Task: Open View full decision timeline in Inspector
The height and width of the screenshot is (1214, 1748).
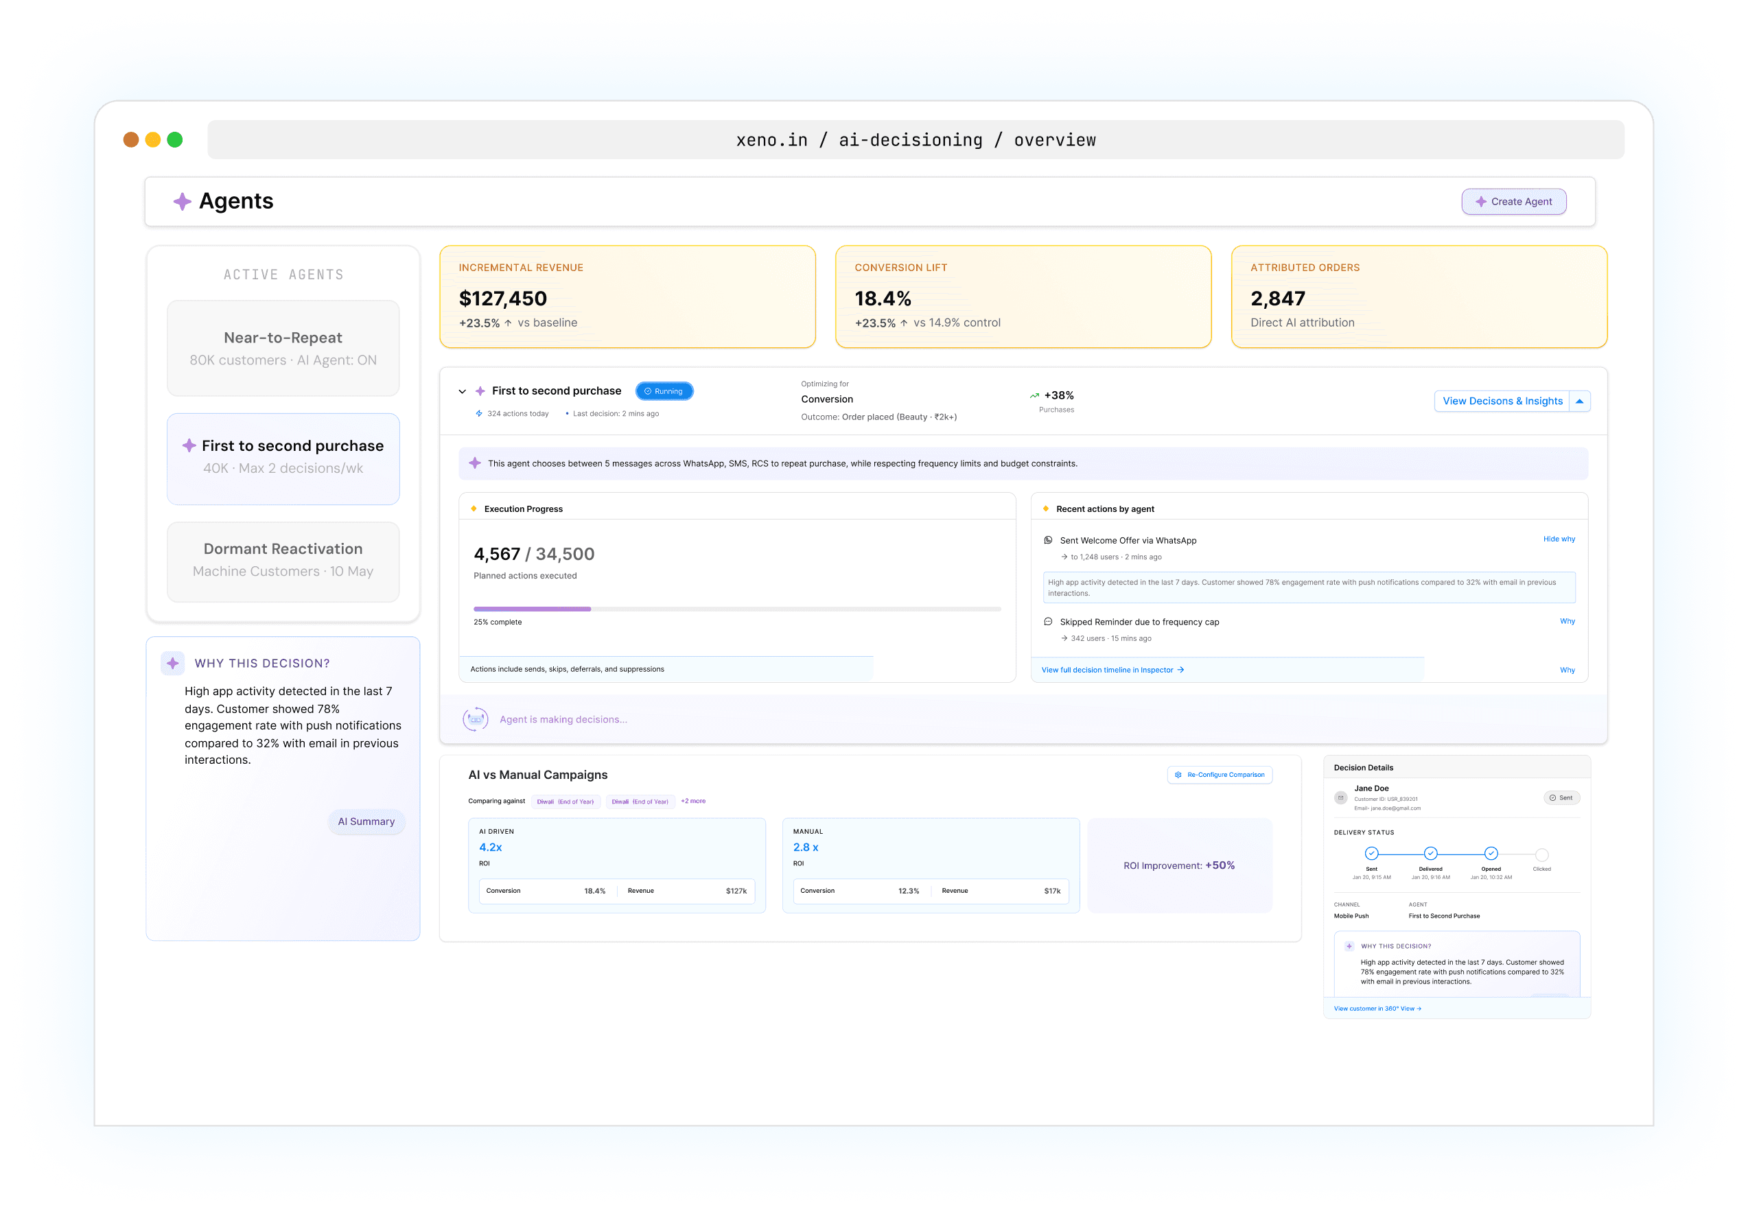Action: pos(1111,670)
